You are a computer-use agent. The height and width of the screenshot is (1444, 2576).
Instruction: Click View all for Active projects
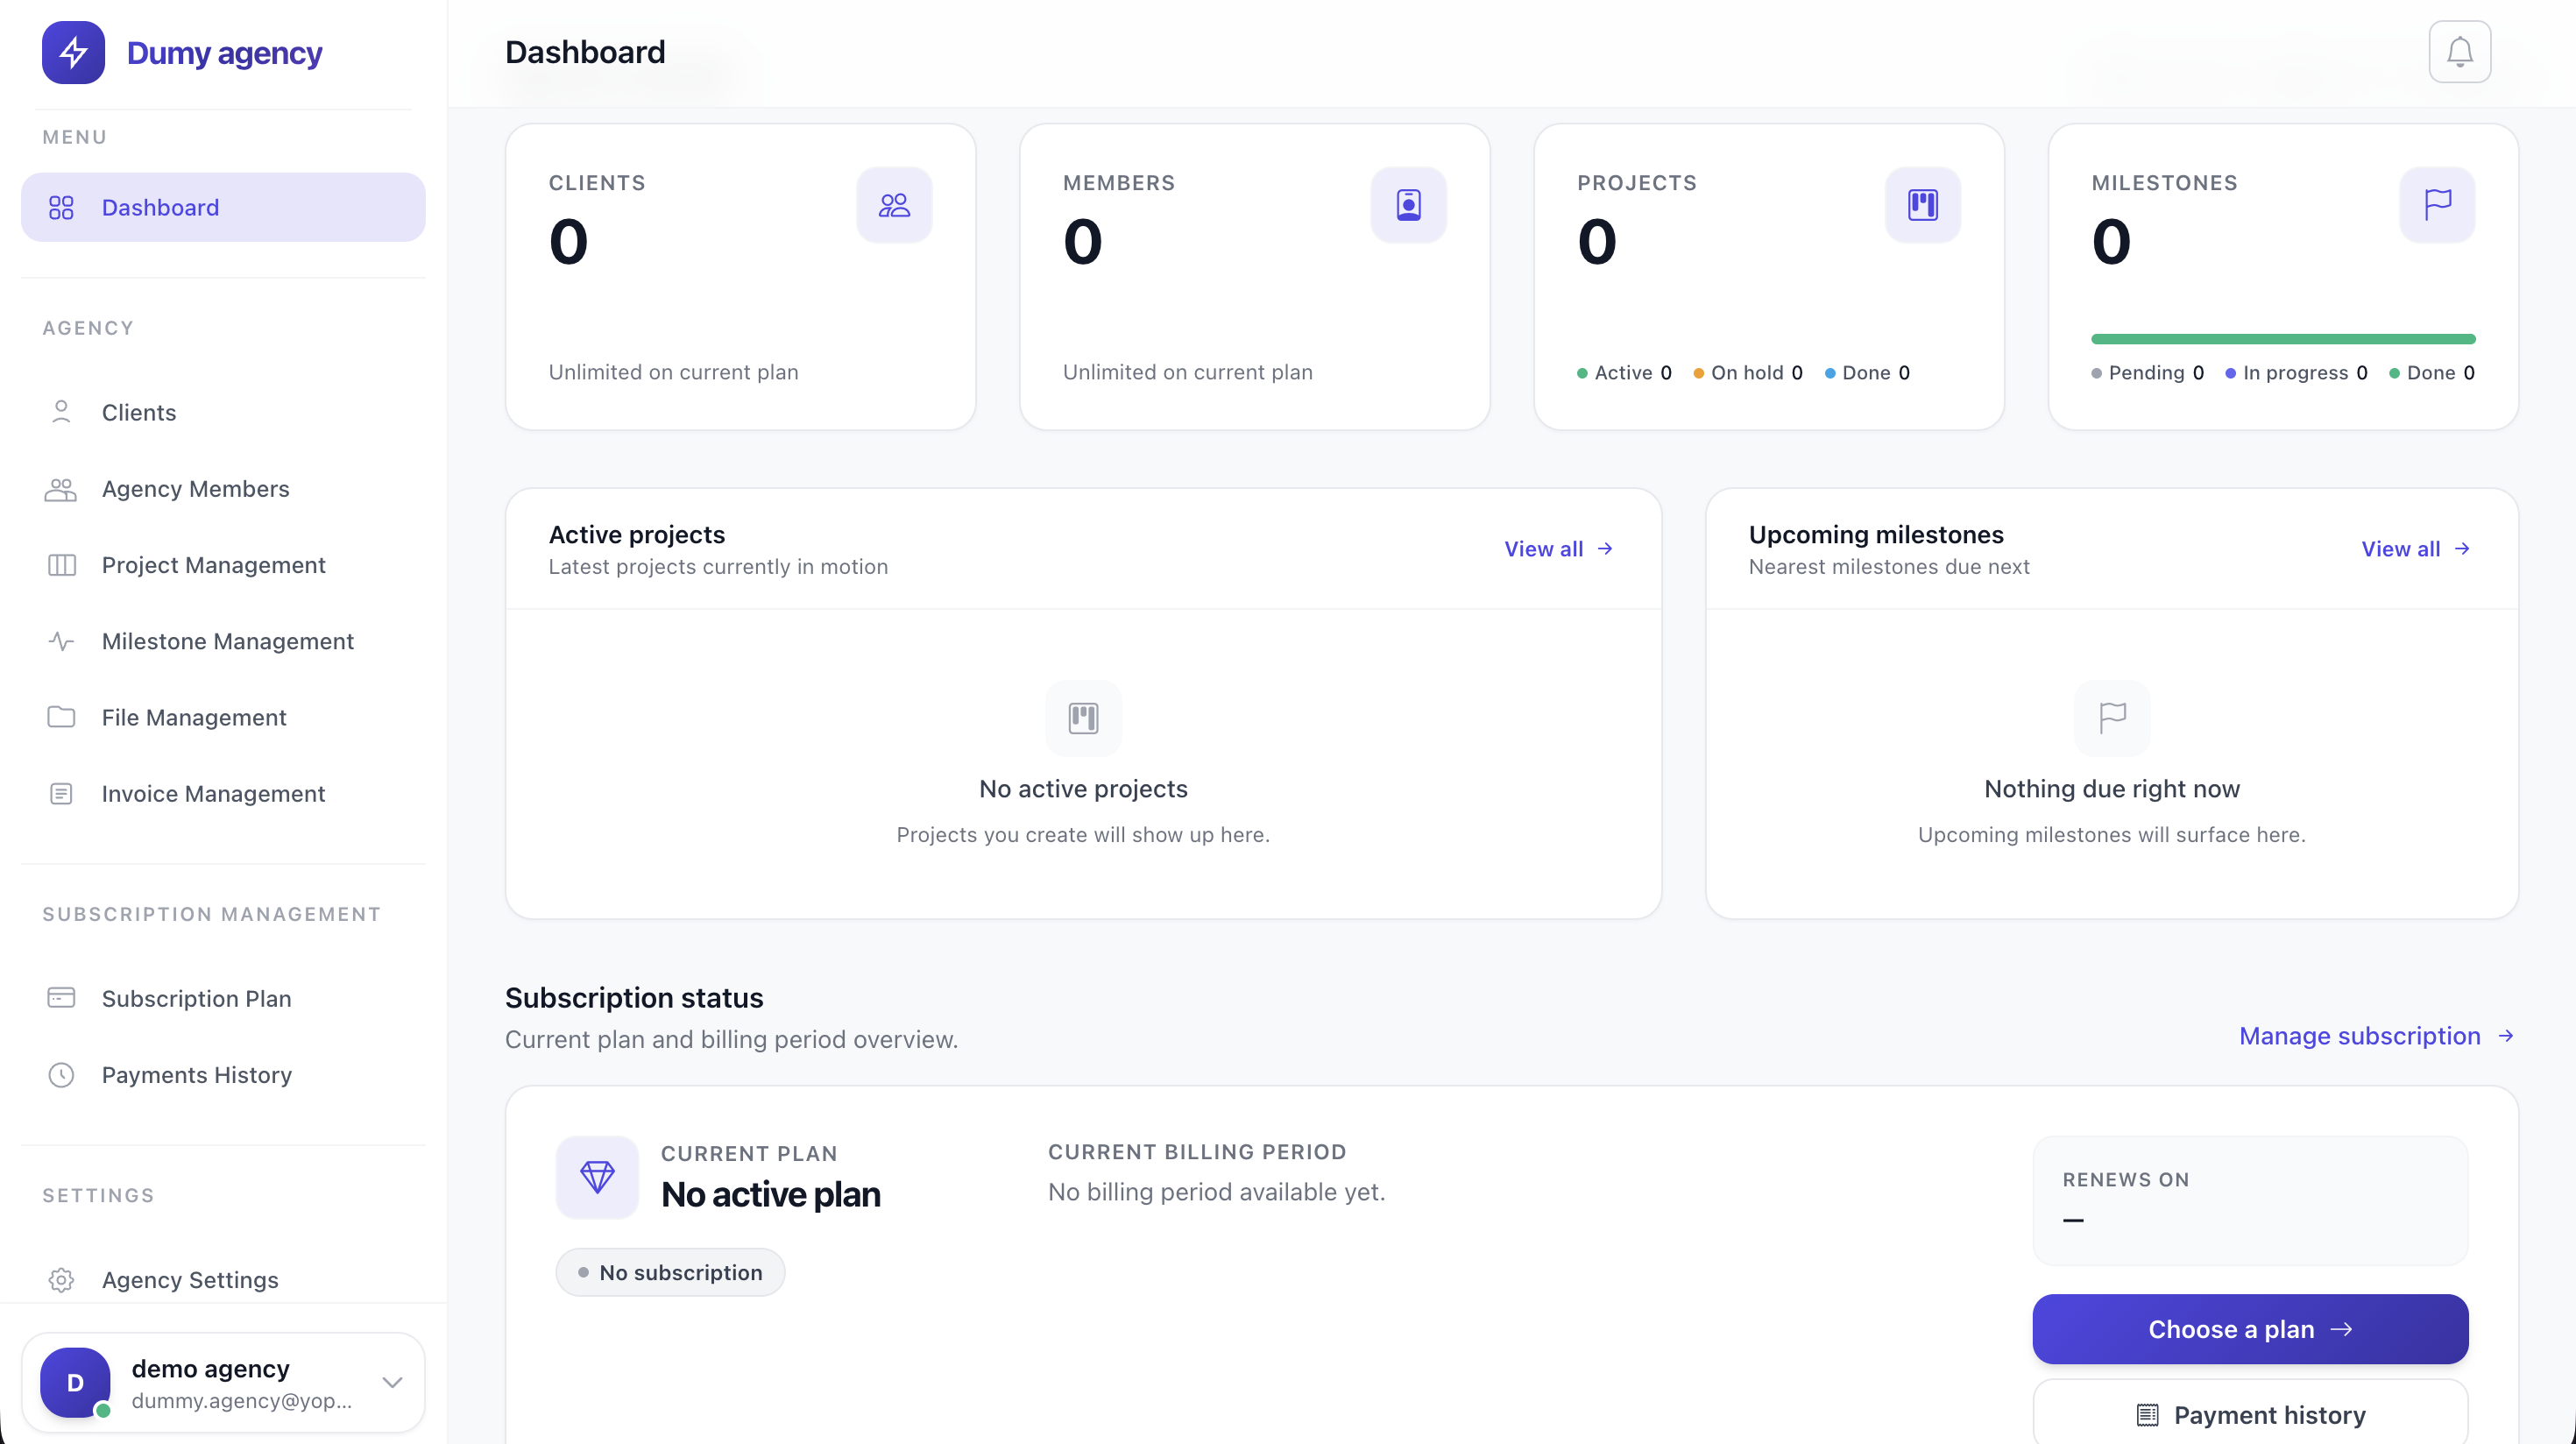click(1559, 549)
